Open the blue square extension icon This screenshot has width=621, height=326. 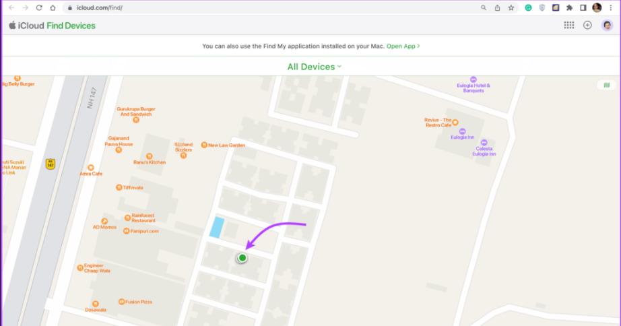tap(556, 7)
